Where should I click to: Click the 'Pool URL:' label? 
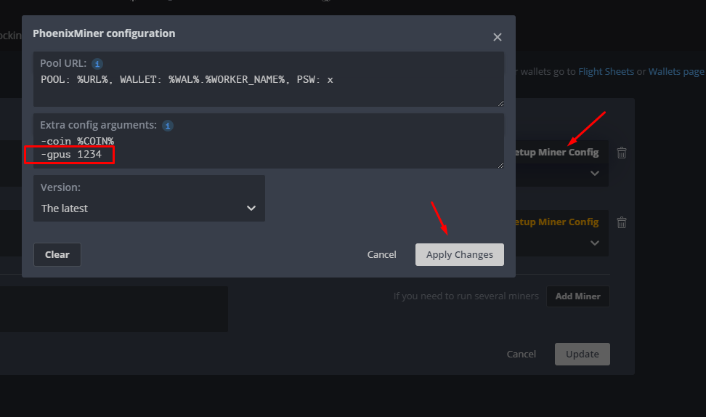(63, 63)
